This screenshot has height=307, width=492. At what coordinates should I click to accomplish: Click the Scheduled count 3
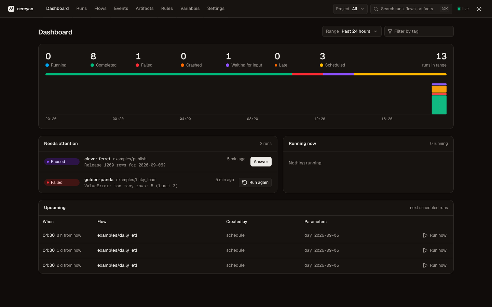coord(323,56)
